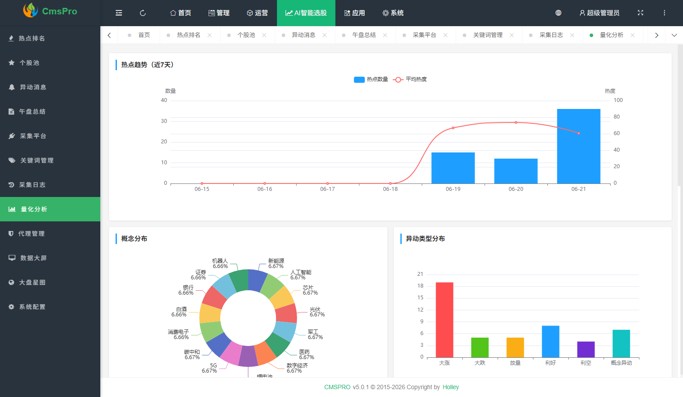683x397 pixels.
Task: Open 采集平台 sidebar item
Action: click(50, 136)
